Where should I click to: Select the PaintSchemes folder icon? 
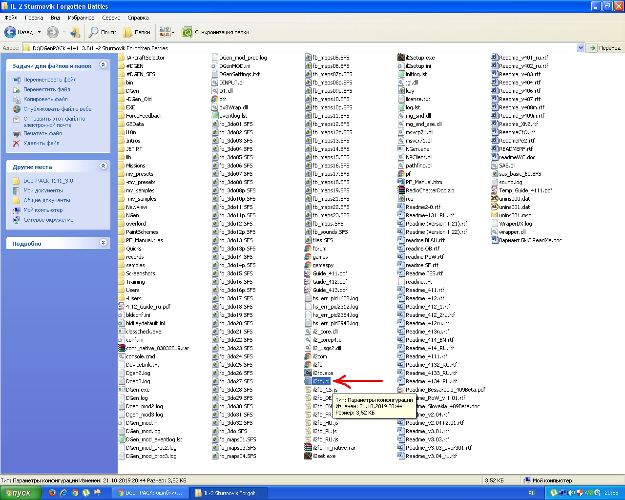coord(122,232)
